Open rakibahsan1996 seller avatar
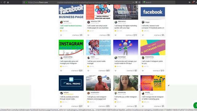The image size is (197, 111). click(x=89, y=22)
